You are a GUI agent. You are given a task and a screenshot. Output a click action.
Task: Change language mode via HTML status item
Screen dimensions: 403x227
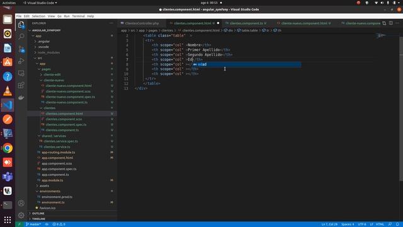(x=380, y=224)
